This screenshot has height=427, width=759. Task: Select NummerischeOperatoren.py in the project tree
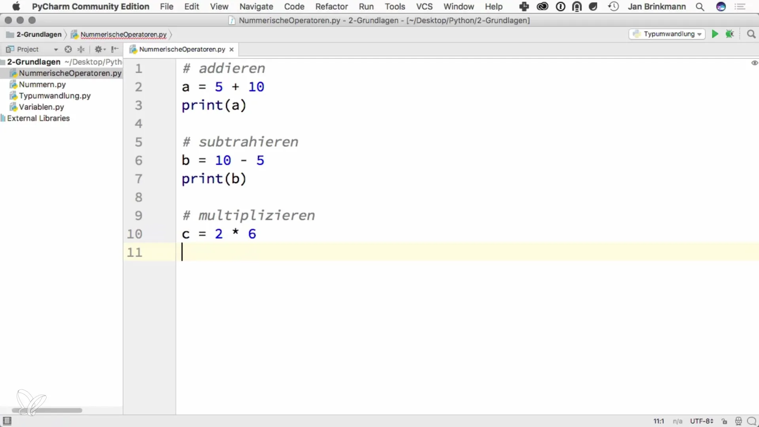click(x=70, y=73)
